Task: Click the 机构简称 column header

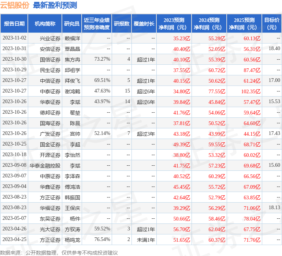Action: pyautogui.click(x=45, y=23)
